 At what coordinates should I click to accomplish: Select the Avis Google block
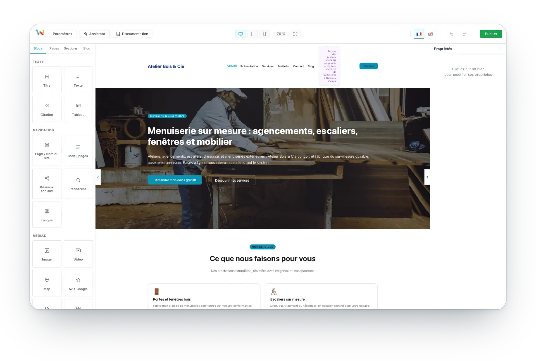point(78,283)
